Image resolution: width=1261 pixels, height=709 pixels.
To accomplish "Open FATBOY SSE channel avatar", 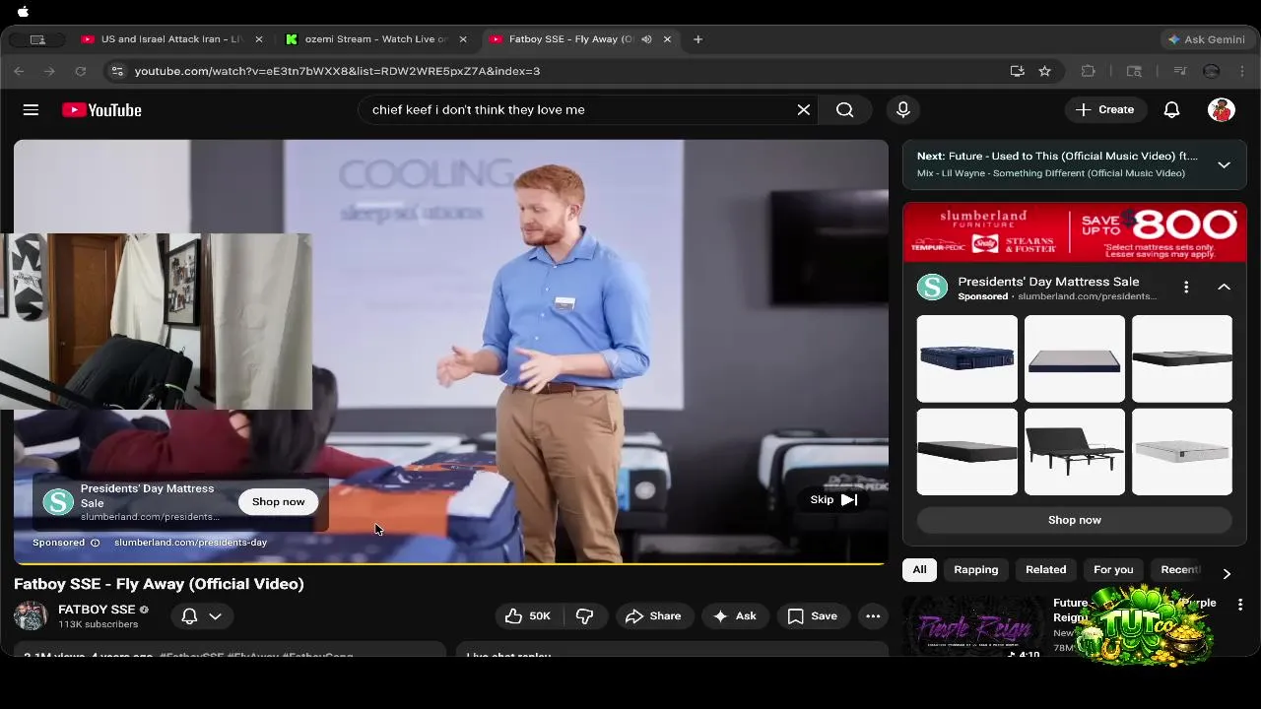I will tap(31, 616).
